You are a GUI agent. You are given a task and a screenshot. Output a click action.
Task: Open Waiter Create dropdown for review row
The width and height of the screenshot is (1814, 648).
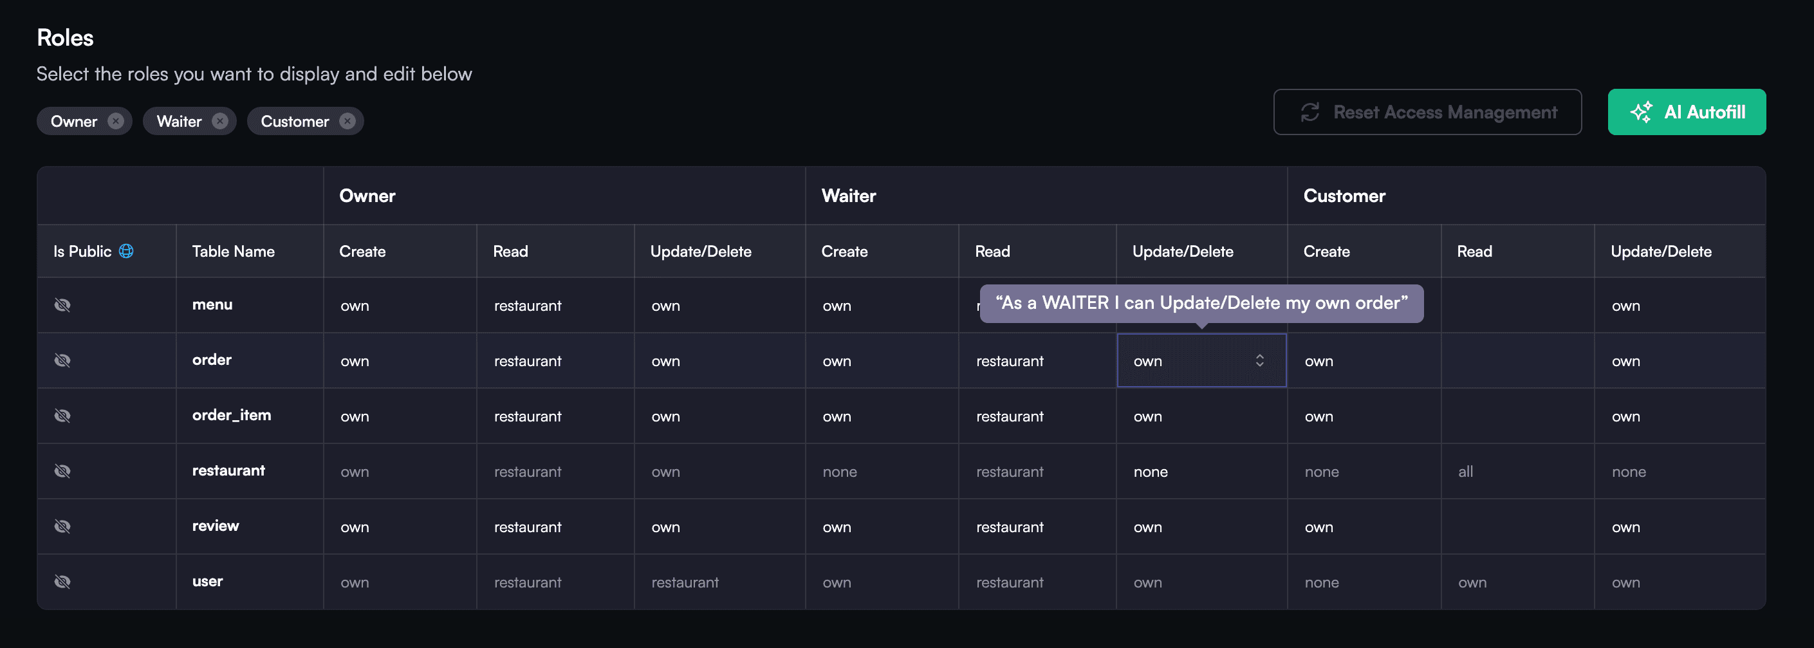pos(882,527)
